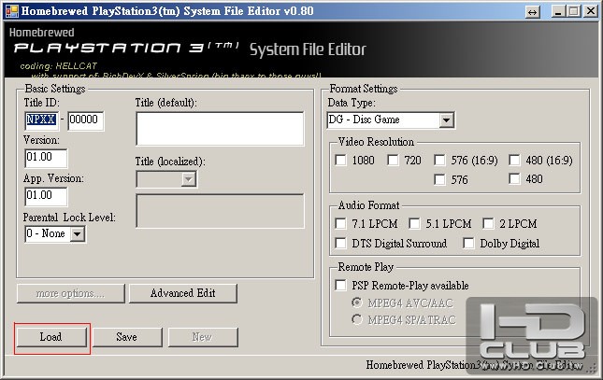Screen dimensions: 603x380
Task: Expand the Parental Lock Level dropdown
Action: (77, 233)
